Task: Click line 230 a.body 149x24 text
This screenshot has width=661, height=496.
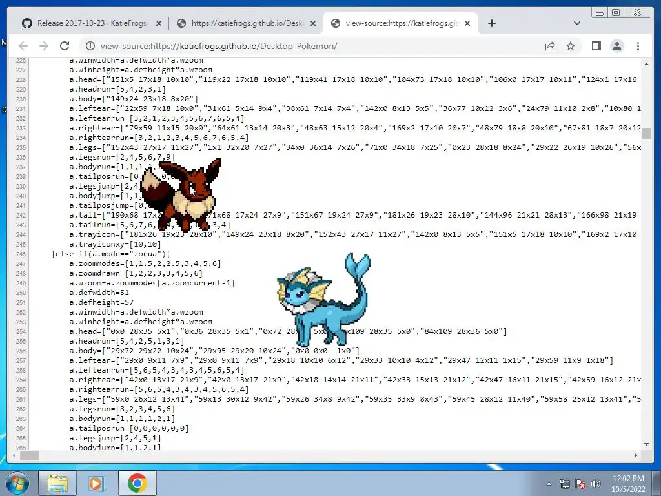Action: (x=134, y=99)
